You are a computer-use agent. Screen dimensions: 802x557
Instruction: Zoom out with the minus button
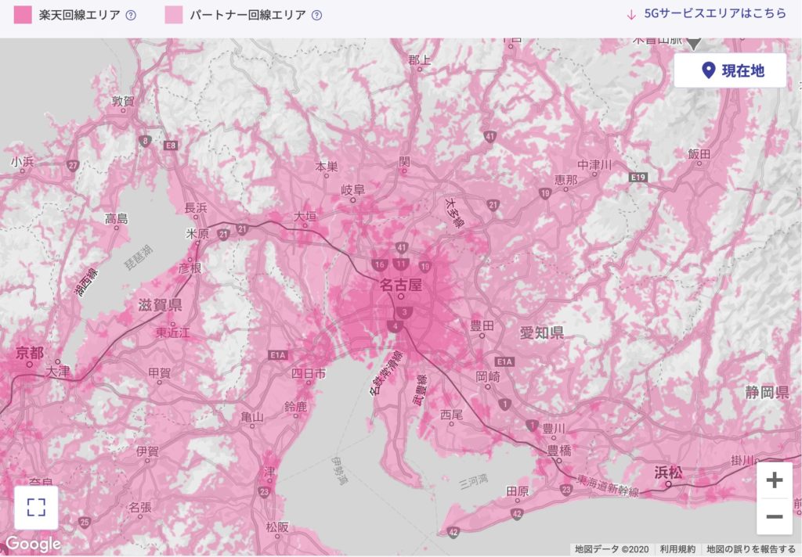coord(775,516)
